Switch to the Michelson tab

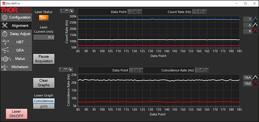[16, 67]
